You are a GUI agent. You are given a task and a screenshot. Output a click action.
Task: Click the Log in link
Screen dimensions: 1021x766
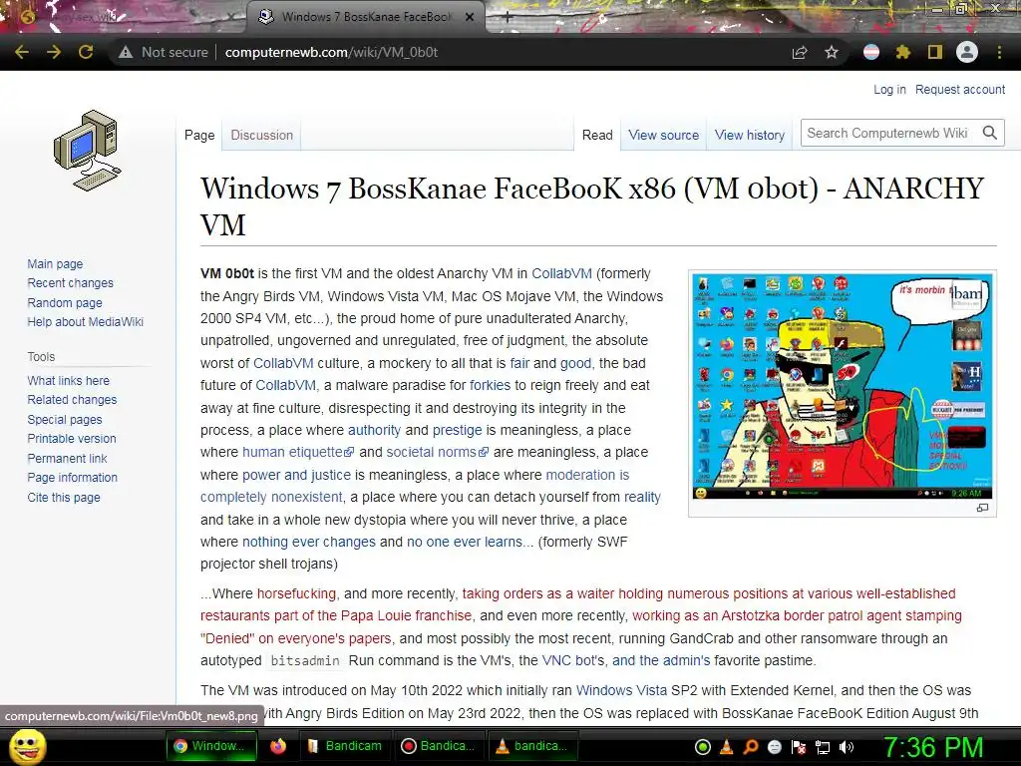pyautogui.click(x=889, y=89)
